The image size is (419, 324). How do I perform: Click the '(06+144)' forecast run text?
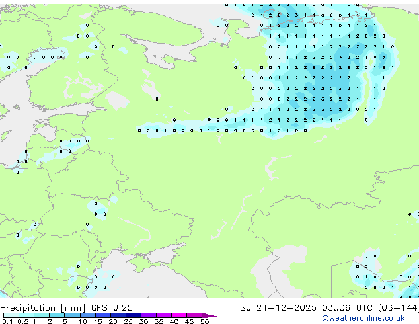pyautogui.click(x=398, y=308)
